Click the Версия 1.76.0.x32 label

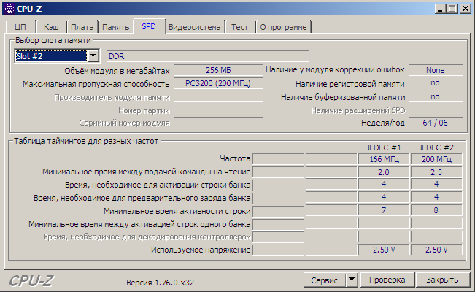160,283
